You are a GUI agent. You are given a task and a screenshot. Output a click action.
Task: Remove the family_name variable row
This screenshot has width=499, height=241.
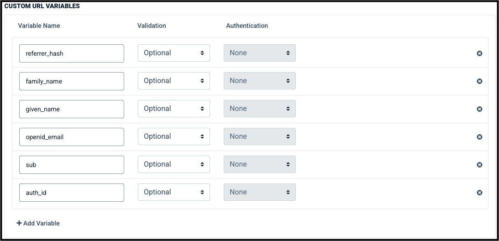tap(479, 81)
